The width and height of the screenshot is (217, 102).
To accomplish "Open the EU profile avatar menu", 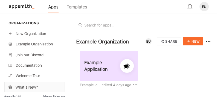I will tap(204, 7).
